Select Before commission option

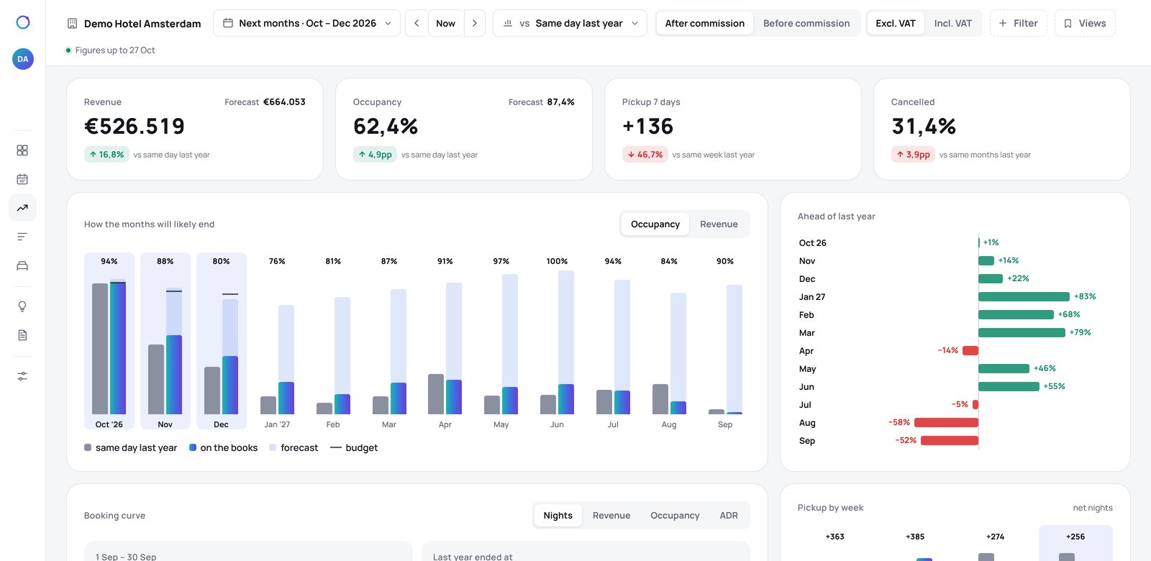point(806,23)
